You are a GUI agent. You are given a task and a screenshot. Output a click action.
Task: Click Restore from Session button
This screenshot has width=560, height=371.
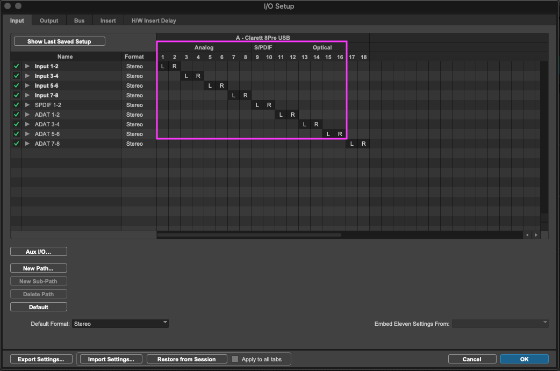(187, 359)
